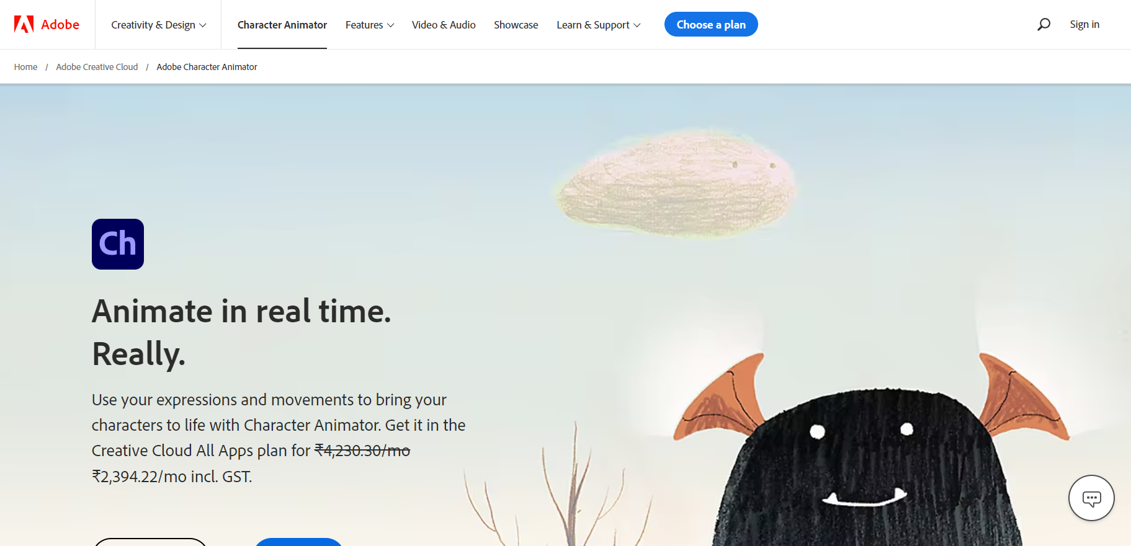Select the Character Animator tab

point(282,25)
